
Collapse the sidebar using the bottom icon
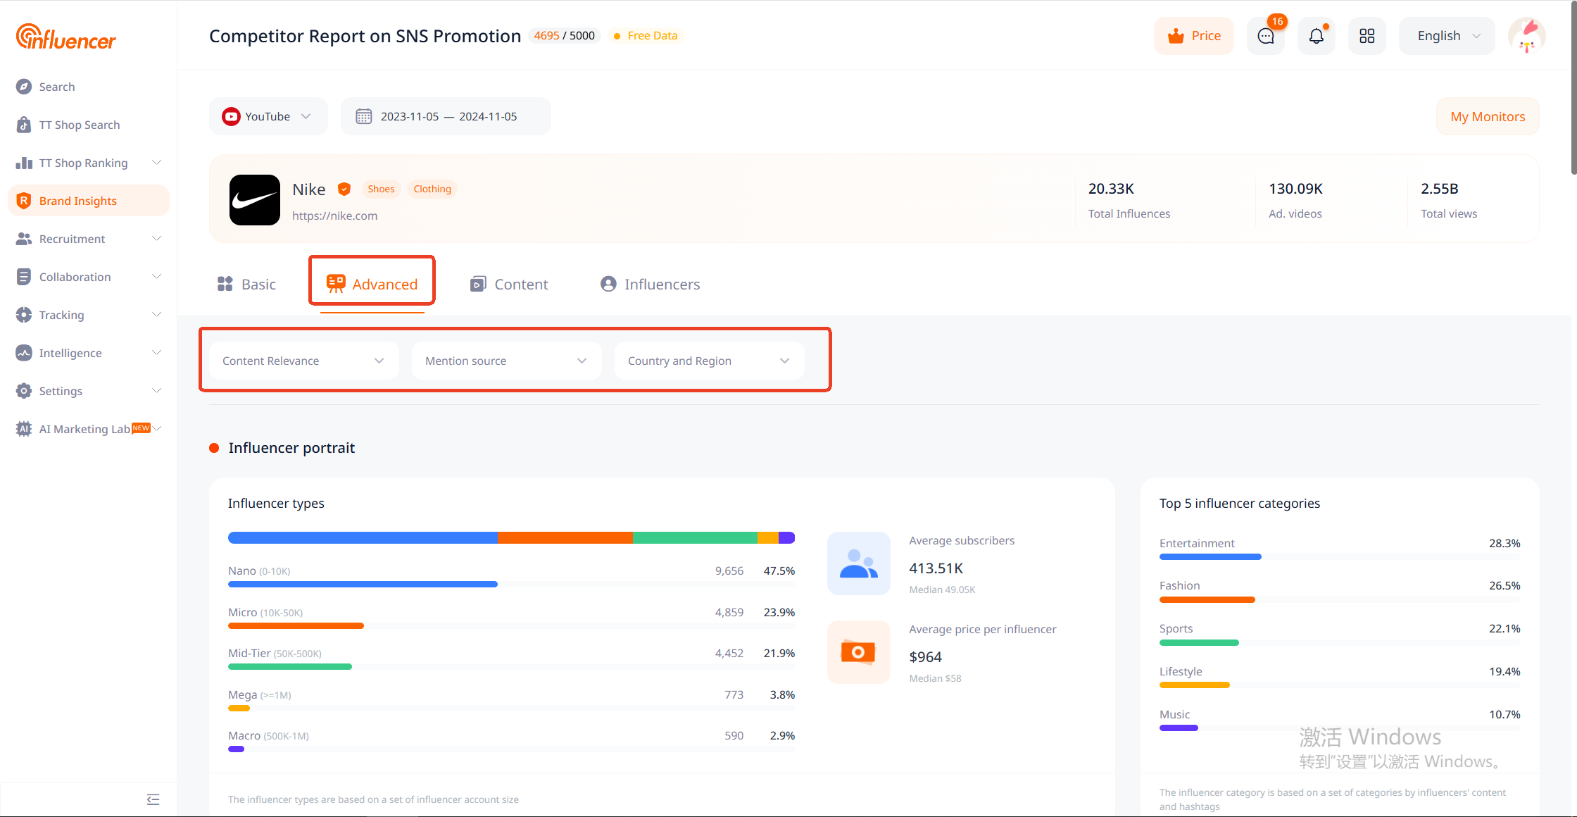pos(153,799)
